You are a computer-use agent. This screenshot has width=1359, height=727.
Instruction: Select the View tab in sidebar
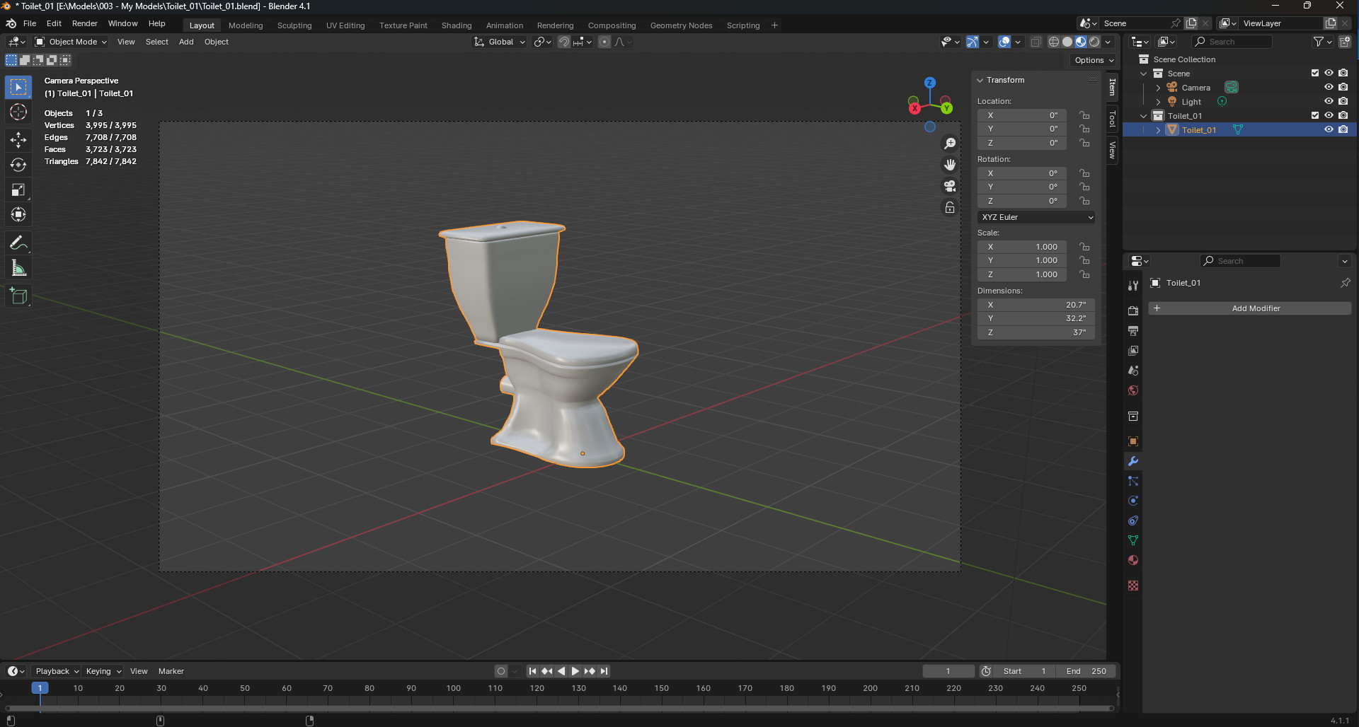1113,150
